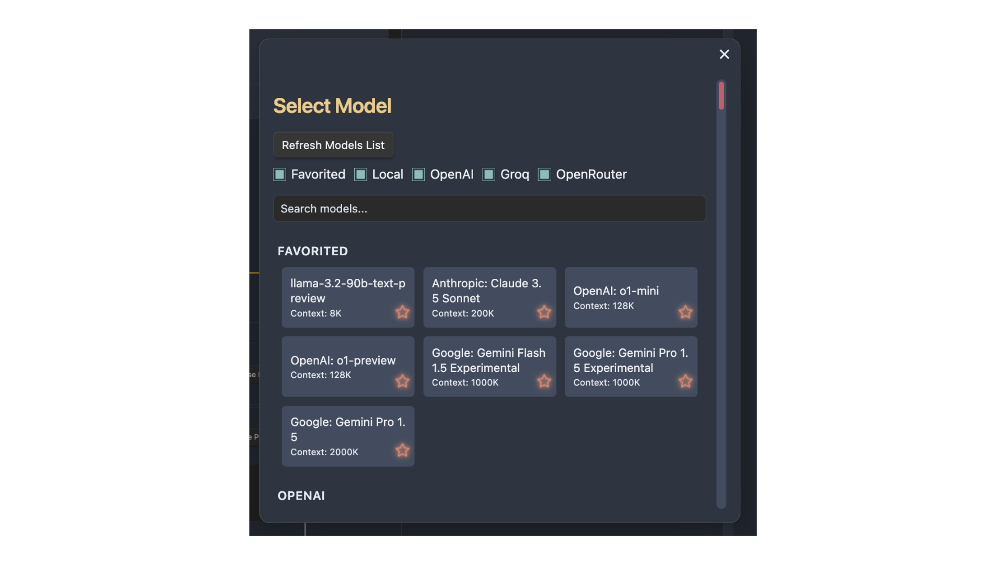The height and width of the screenshot is (565, 1006).
Task: Unstar Google: Gemini Flash 1.5 Experimental
Action: coord(544,381)
